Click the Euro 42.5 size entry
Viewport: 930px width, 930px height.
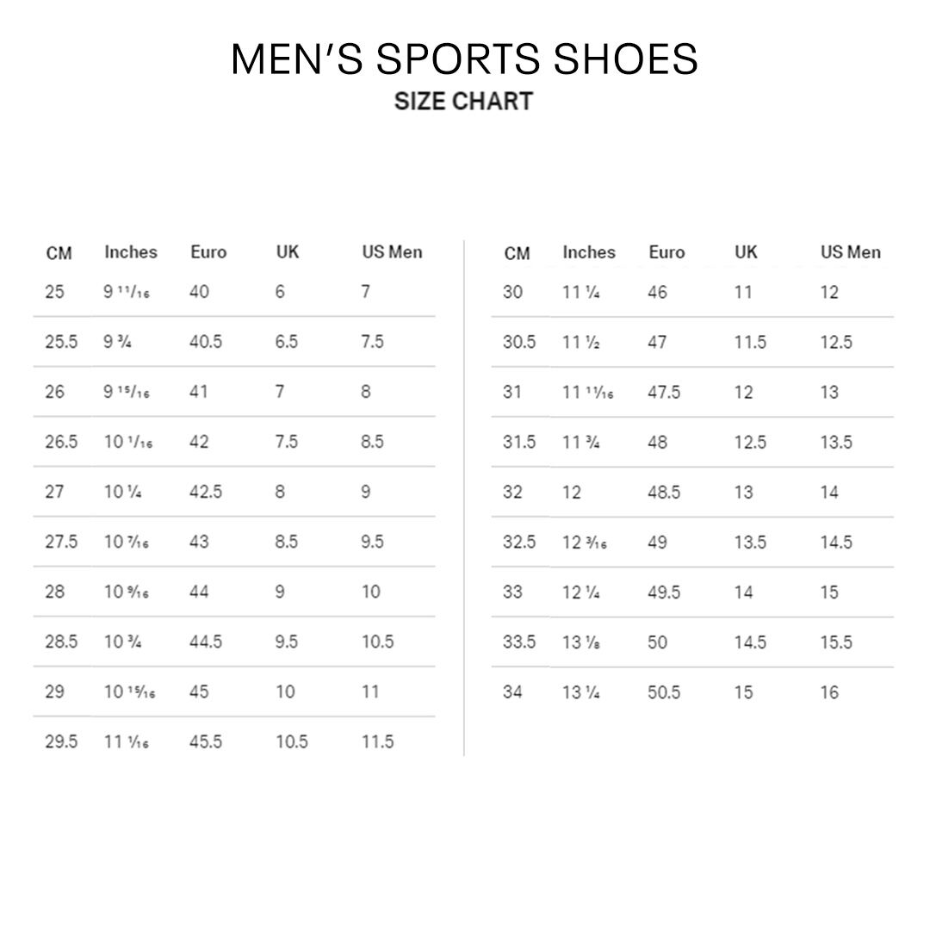206,492
